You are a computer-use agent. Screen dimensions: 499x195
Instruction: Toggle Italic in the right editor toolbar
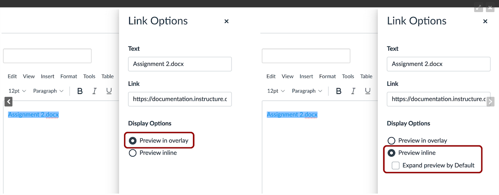click(353, 91)
